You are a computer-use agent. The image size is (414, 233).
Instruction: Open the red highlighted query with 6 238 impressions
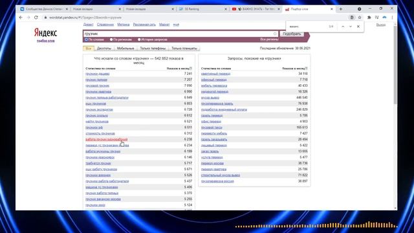(107, 139)
